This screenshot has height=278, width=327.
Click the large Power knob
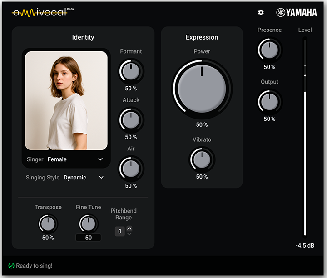[x=202, y=88]
